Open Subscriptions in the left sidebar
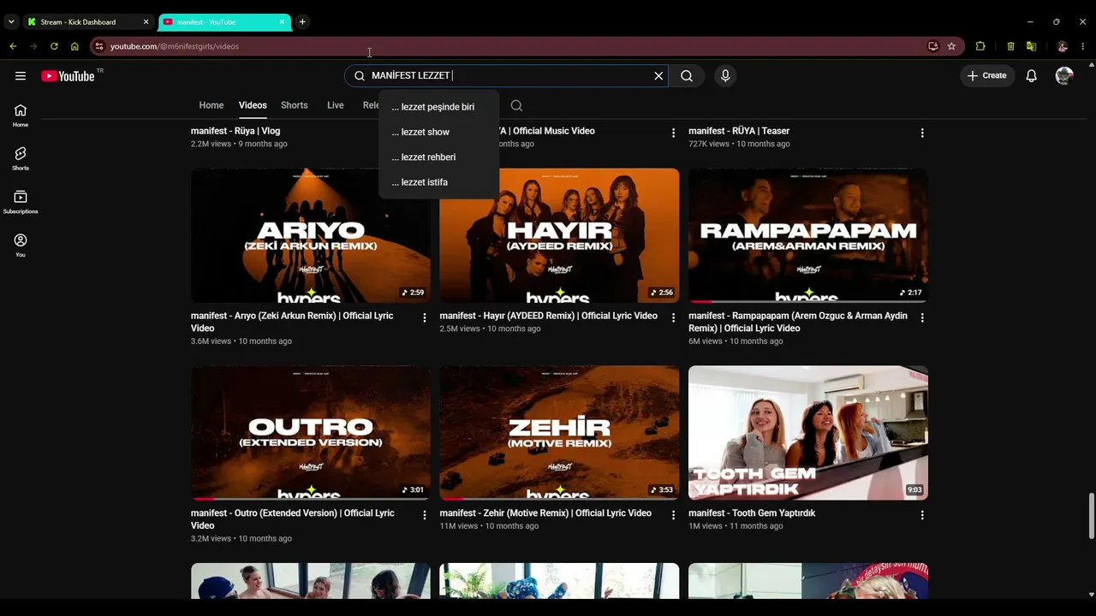Viewport: 1096px width, 616px height. (x=21, y=202)
